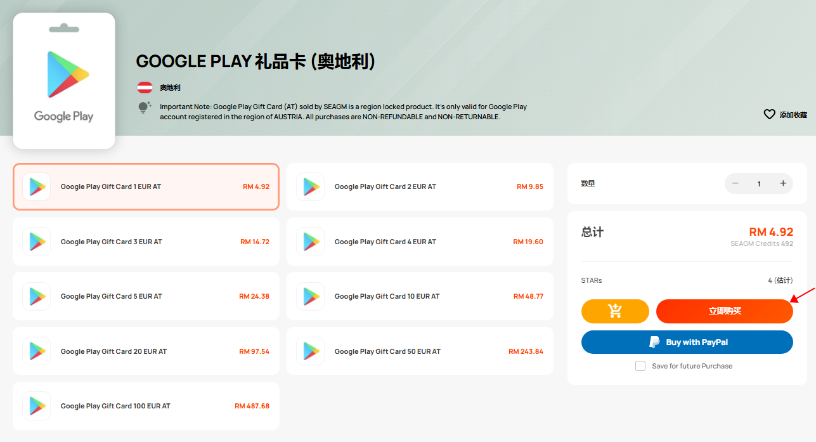Decrease quantity with minus button

click(735, 183)
